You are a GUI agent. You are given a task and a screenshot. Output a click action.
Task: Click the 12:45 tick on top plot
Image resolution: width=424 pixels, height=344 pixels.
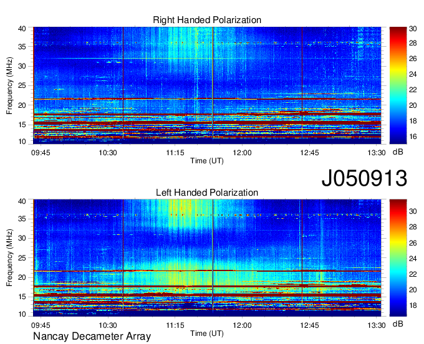[x=310, y=153]
